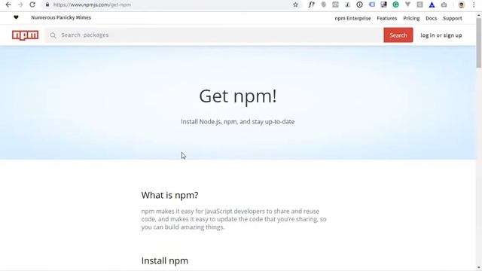The height and width of the screenshot is (271, 482).
Task: Click the italic i extension icon
Action: (347, 5)
